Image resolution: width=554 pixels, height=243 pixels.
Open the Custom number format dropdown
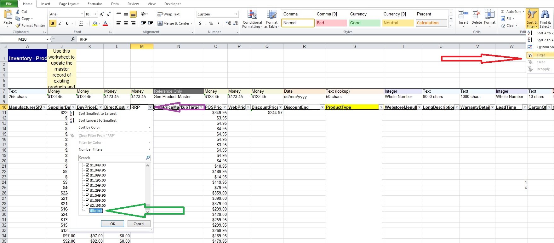tap(236, 14)
